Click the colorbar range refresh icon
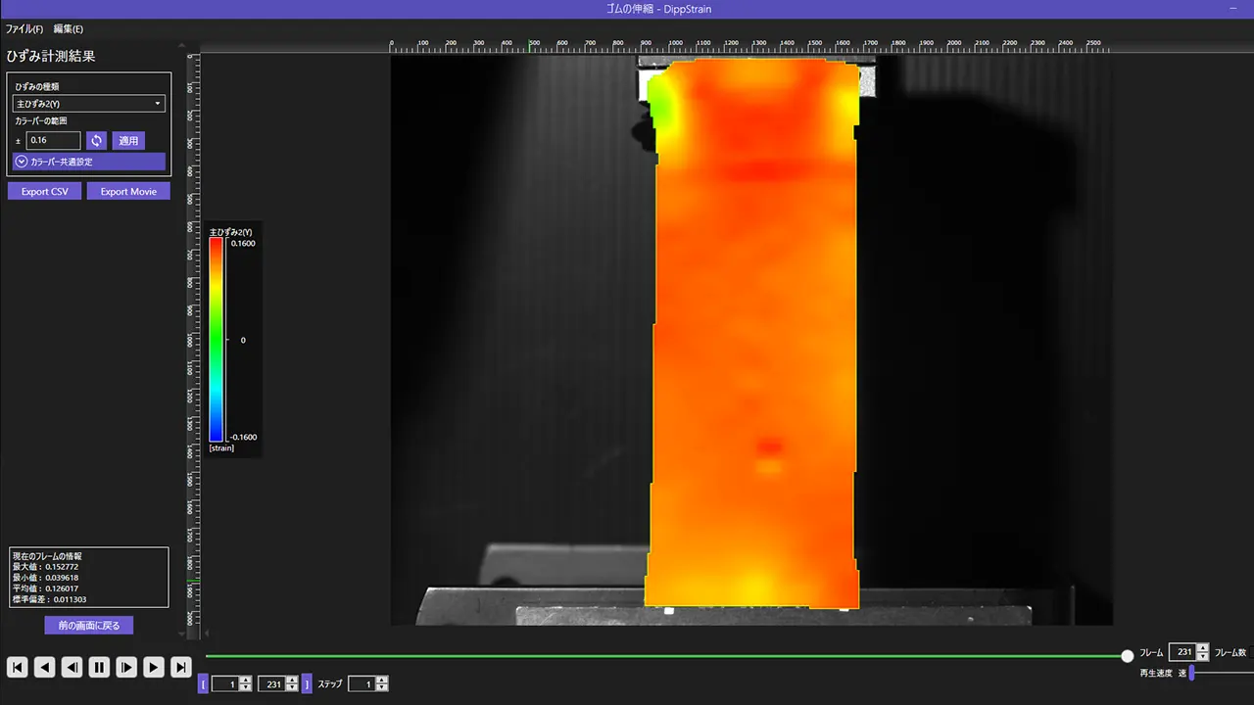 tap(96, 140)
